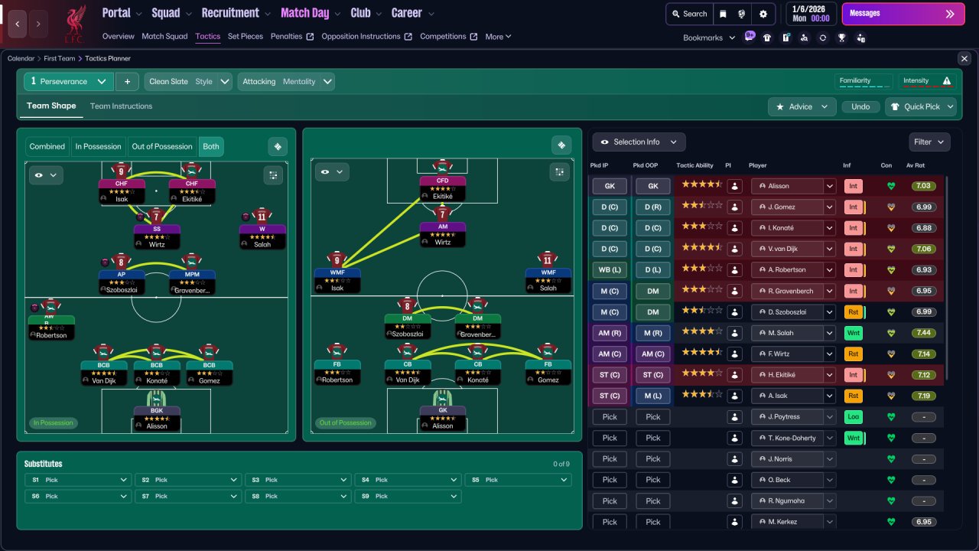Open the Filter dropdown
This screenshot has height=551, width=979.
[930, 142]
